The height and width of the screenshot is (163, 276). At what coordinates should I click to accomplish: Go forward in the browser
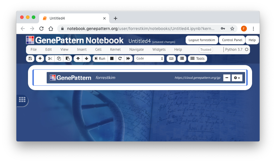coord(32,29)
